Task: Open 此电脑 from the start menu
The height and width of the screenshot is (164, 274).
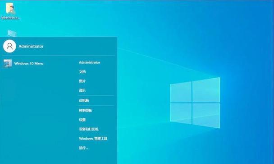Action: (x=84, y=100)
